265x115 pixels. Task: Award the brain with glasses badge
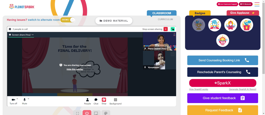point(223,41)
